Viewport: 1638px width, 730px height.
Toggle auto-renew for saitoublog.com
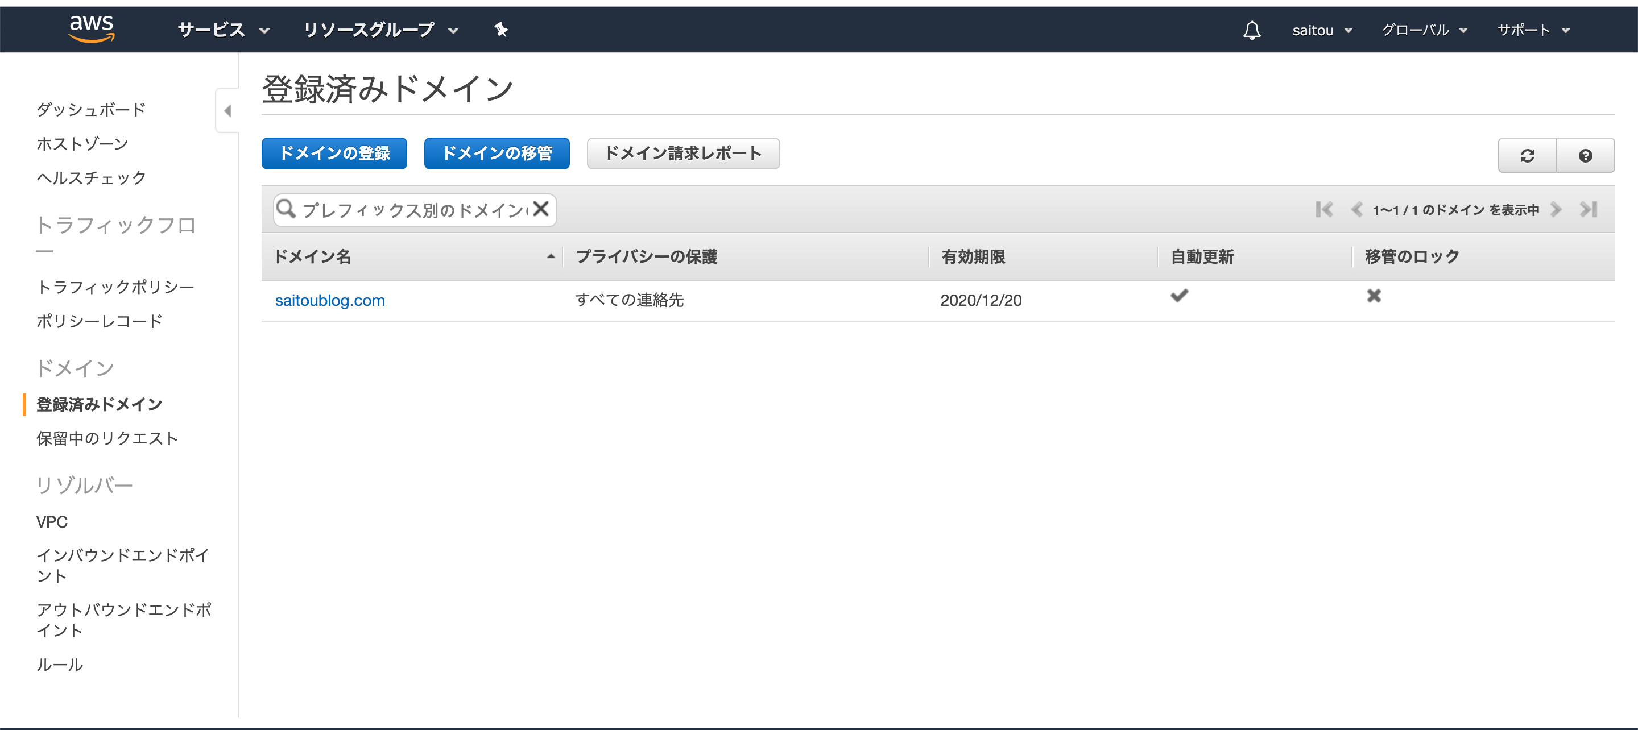(x=1179, y=295)
